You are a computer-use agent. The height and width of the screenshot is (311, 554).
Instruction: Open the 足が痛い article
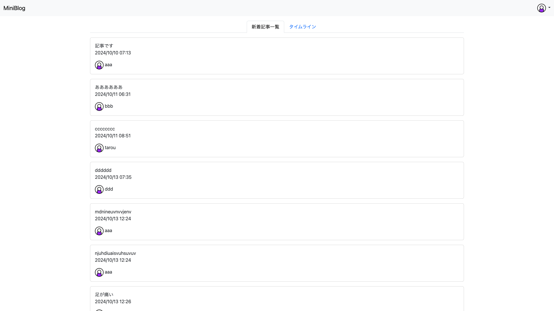[x=104, y=295]
